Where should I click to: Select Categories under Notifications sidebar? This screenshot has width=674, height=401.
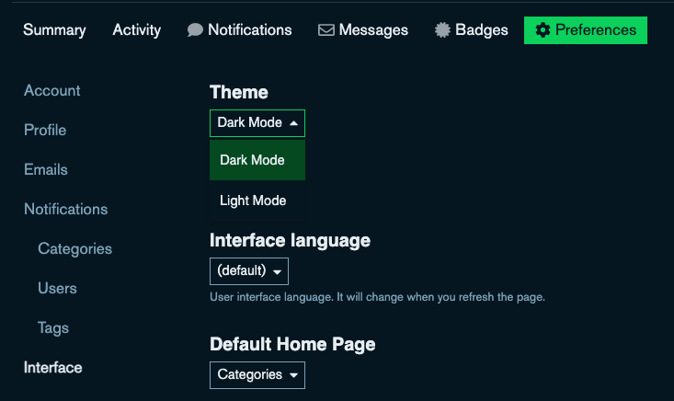74,249
